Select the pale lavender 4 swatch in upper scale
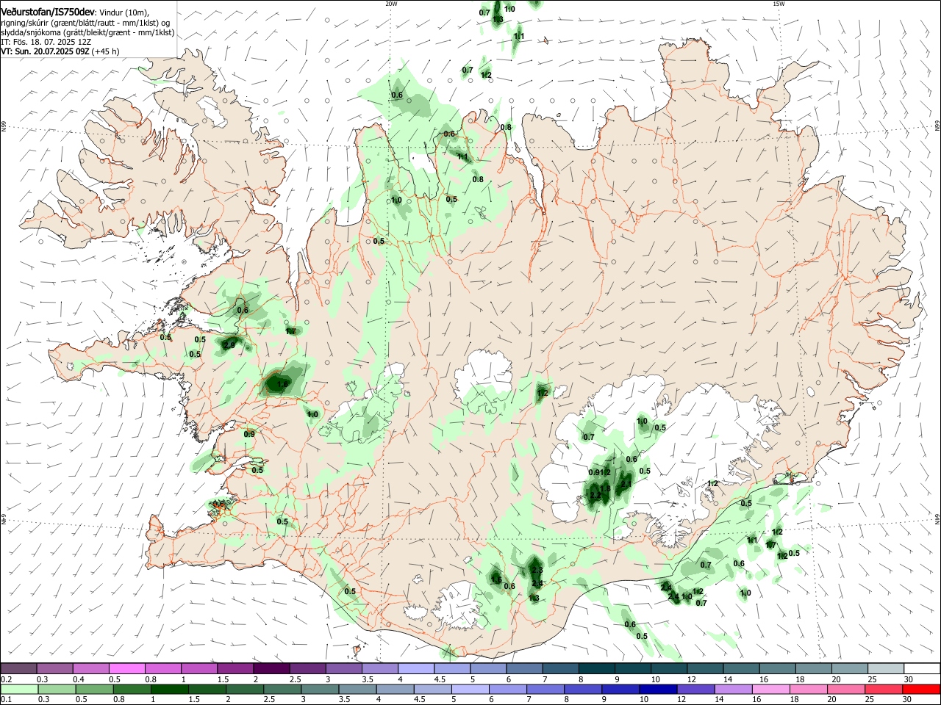Screen dimensions: 941x705 [415, 668]
